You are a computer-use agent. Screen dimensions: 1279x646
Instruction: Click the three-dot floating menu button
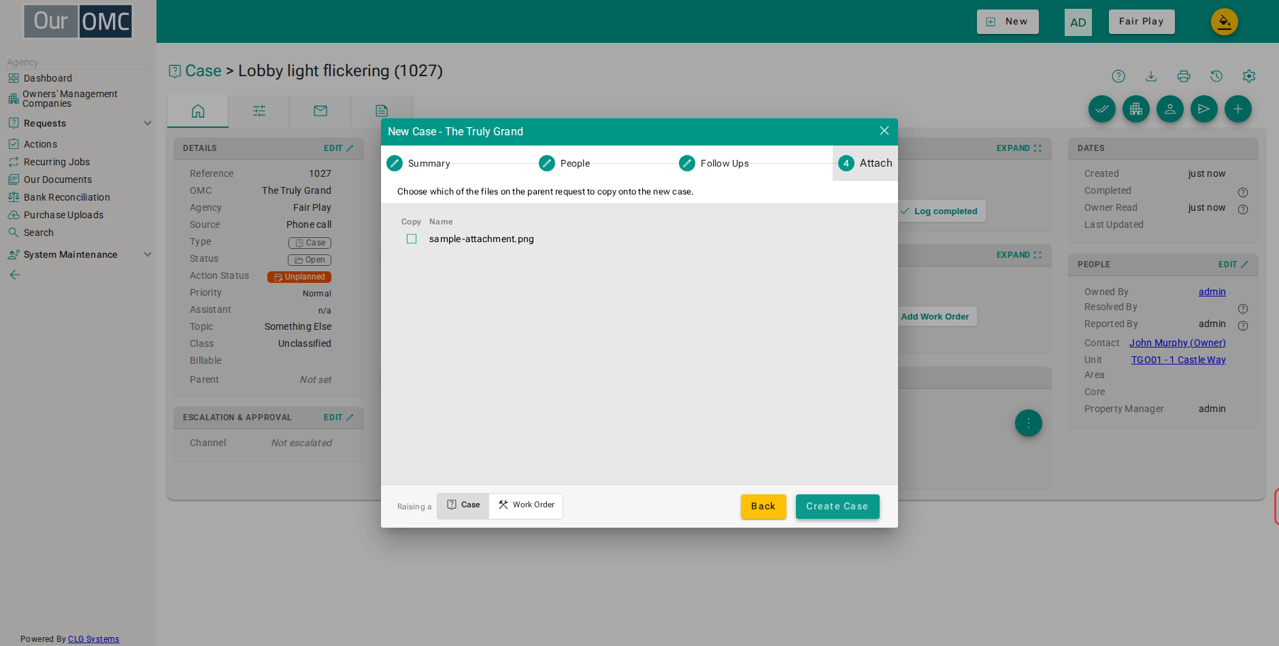(x=1029, y=423)
